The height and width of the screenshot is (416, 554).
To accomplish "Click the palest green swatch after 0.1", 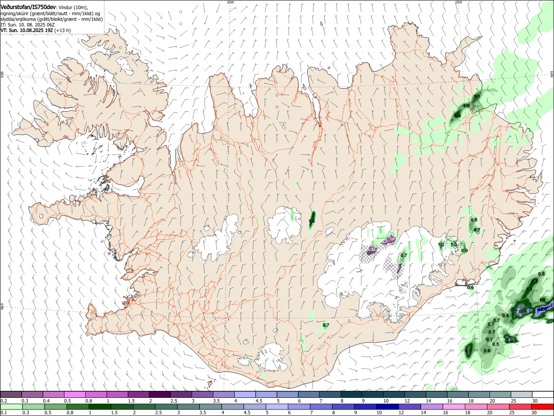I will click(11, 407).
